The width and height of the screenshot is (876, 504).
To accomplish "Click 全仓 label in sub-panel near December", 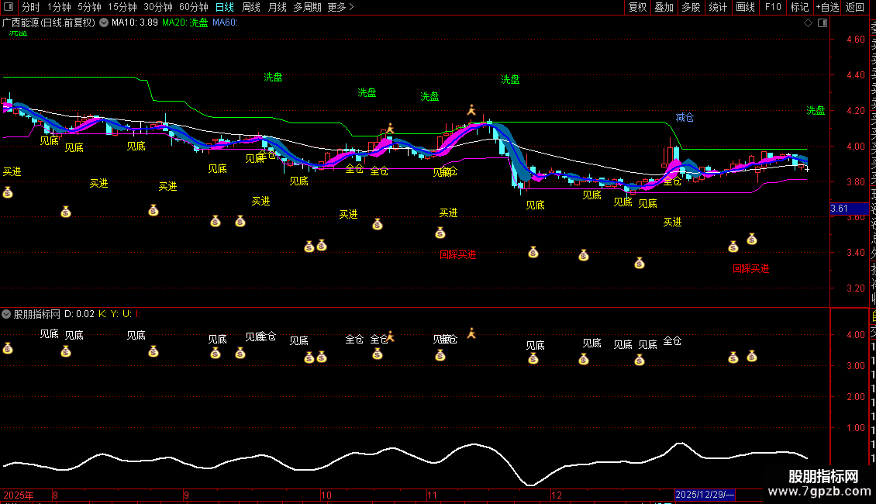I will click(x=672, y=341).
